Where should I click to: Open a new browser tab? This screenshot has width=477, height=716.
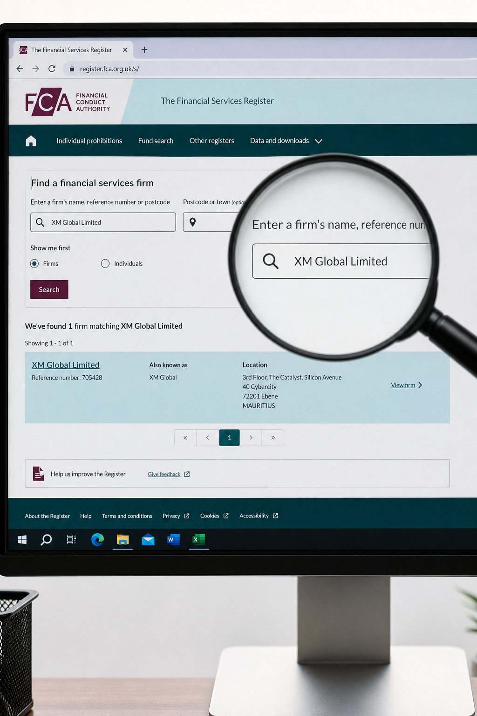coord(144,49)
